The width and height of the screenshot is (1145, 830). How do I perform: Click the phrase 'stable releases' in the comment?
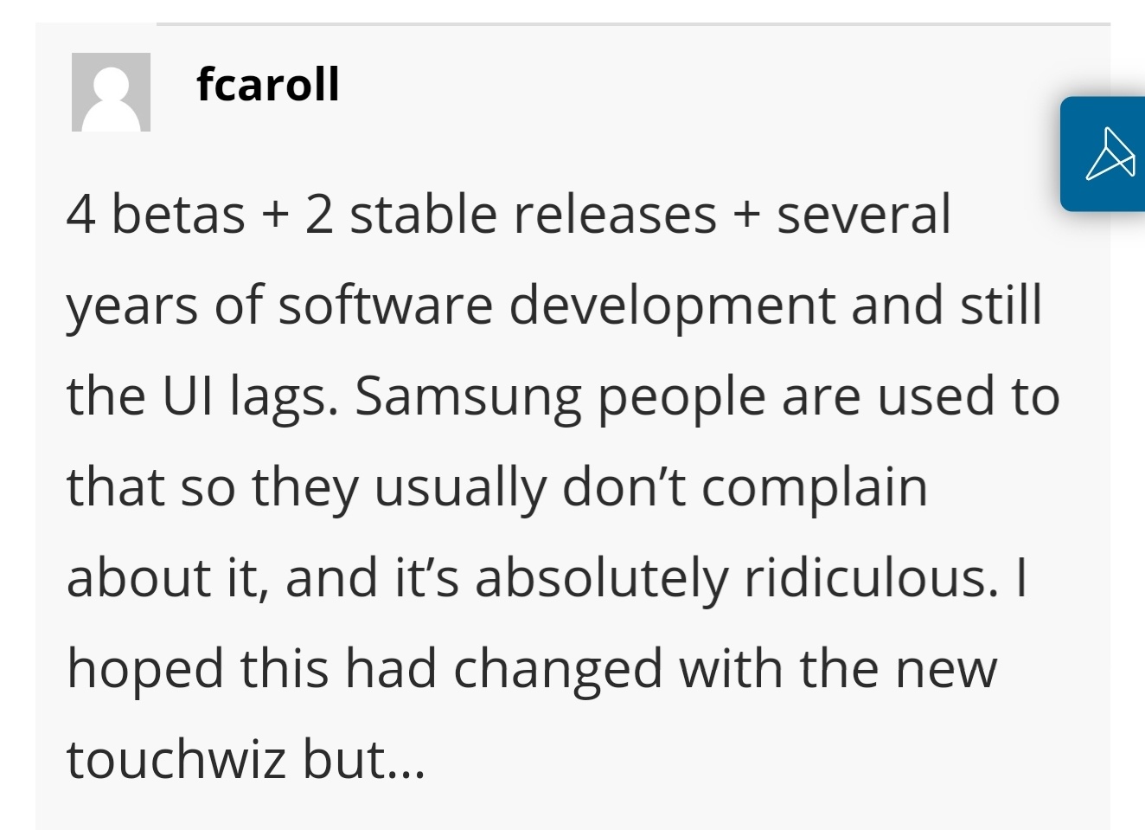pos(533,215)
